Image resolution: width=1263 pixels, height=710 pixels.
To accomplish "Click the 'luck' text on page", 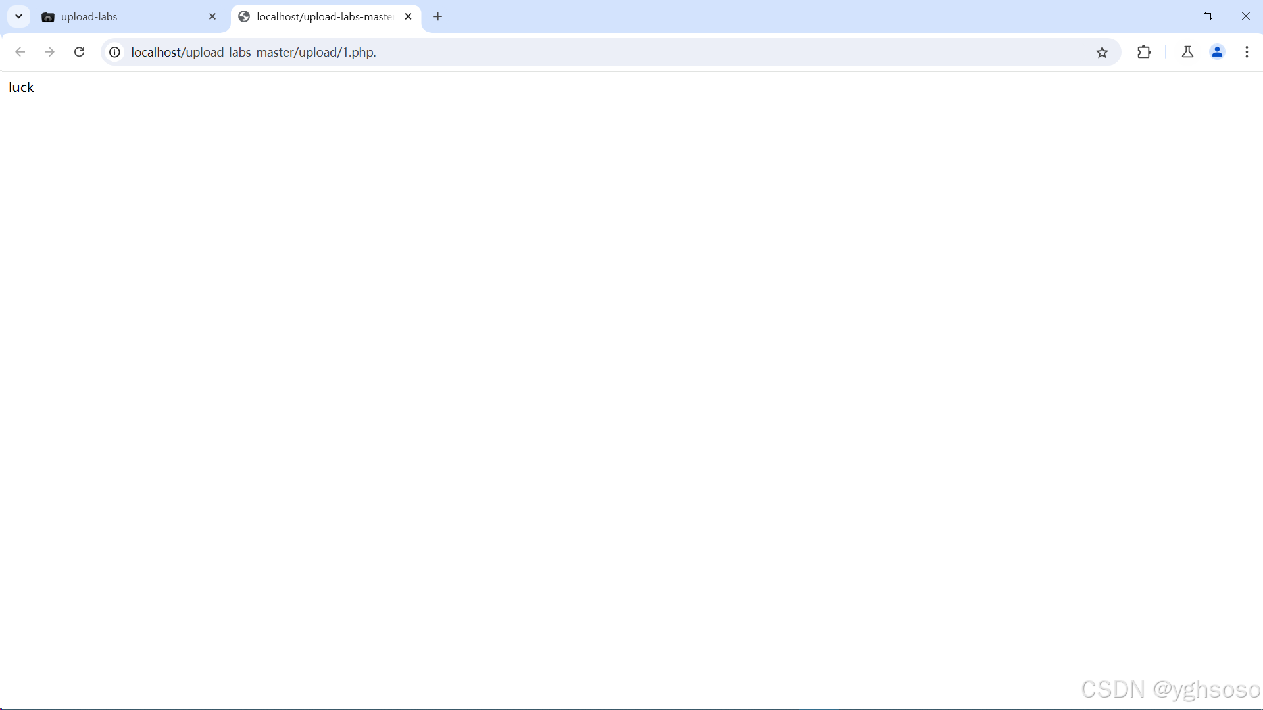I will coord(21,87).
